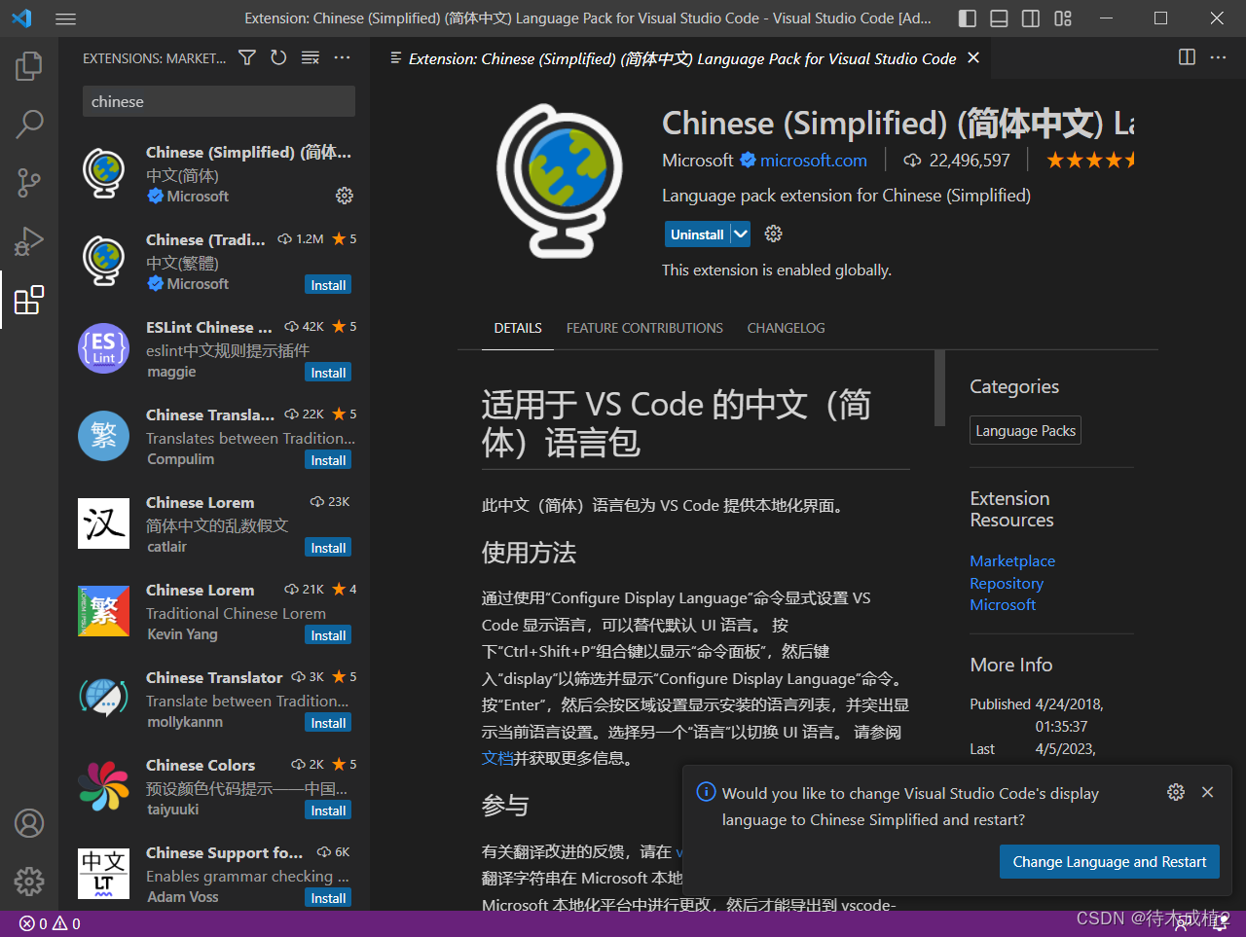Expand the Uninstall dropdown arrow
Image resolution: width=1246 pixels, height=937 pixels.
click(741, 234)
